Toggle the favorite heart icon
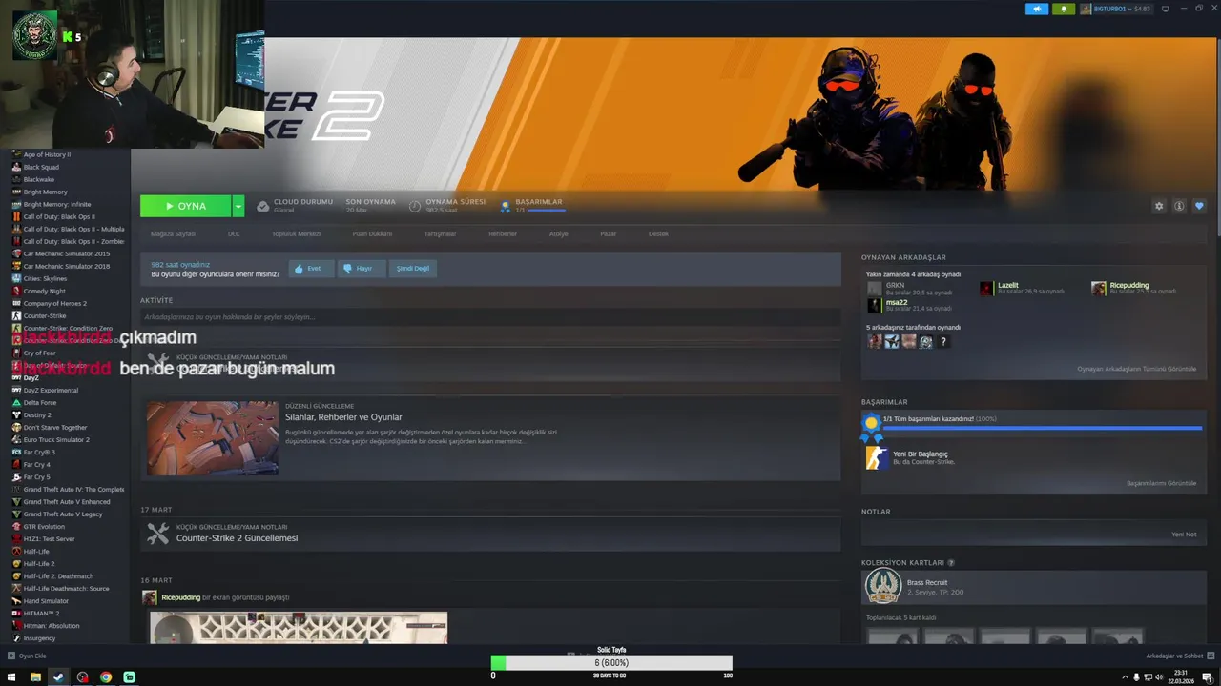Viewport: 1221px width, 686px height. point(1199,206)
